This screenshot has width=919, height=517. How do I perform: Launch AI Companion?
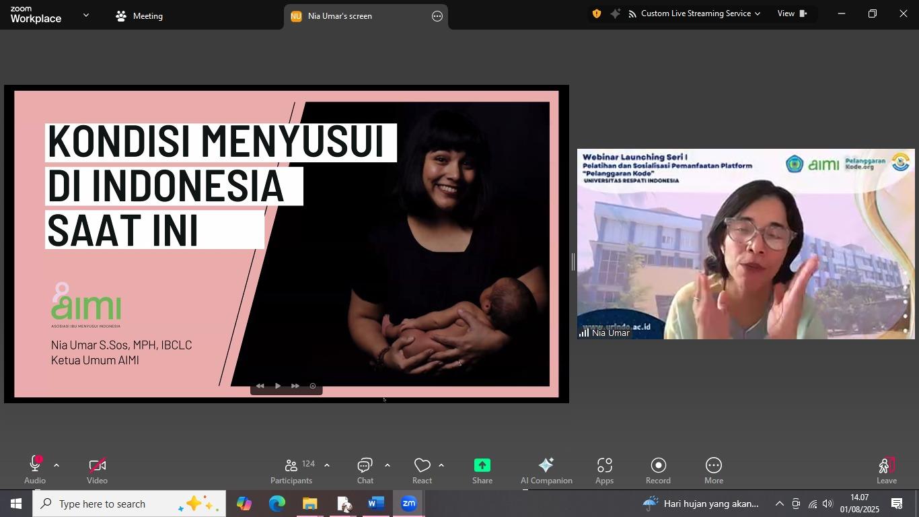546,469
